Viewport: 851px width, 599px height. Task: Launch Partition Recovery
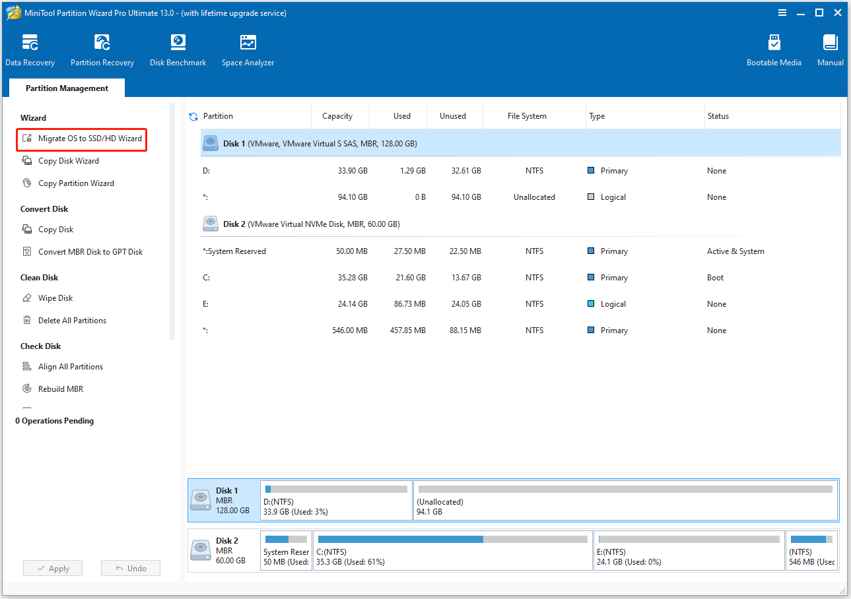(102, 49)
